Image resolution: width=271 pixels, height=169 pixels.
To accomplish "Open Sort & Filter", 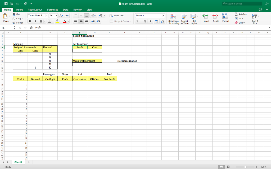I will [x=255, y=18].
